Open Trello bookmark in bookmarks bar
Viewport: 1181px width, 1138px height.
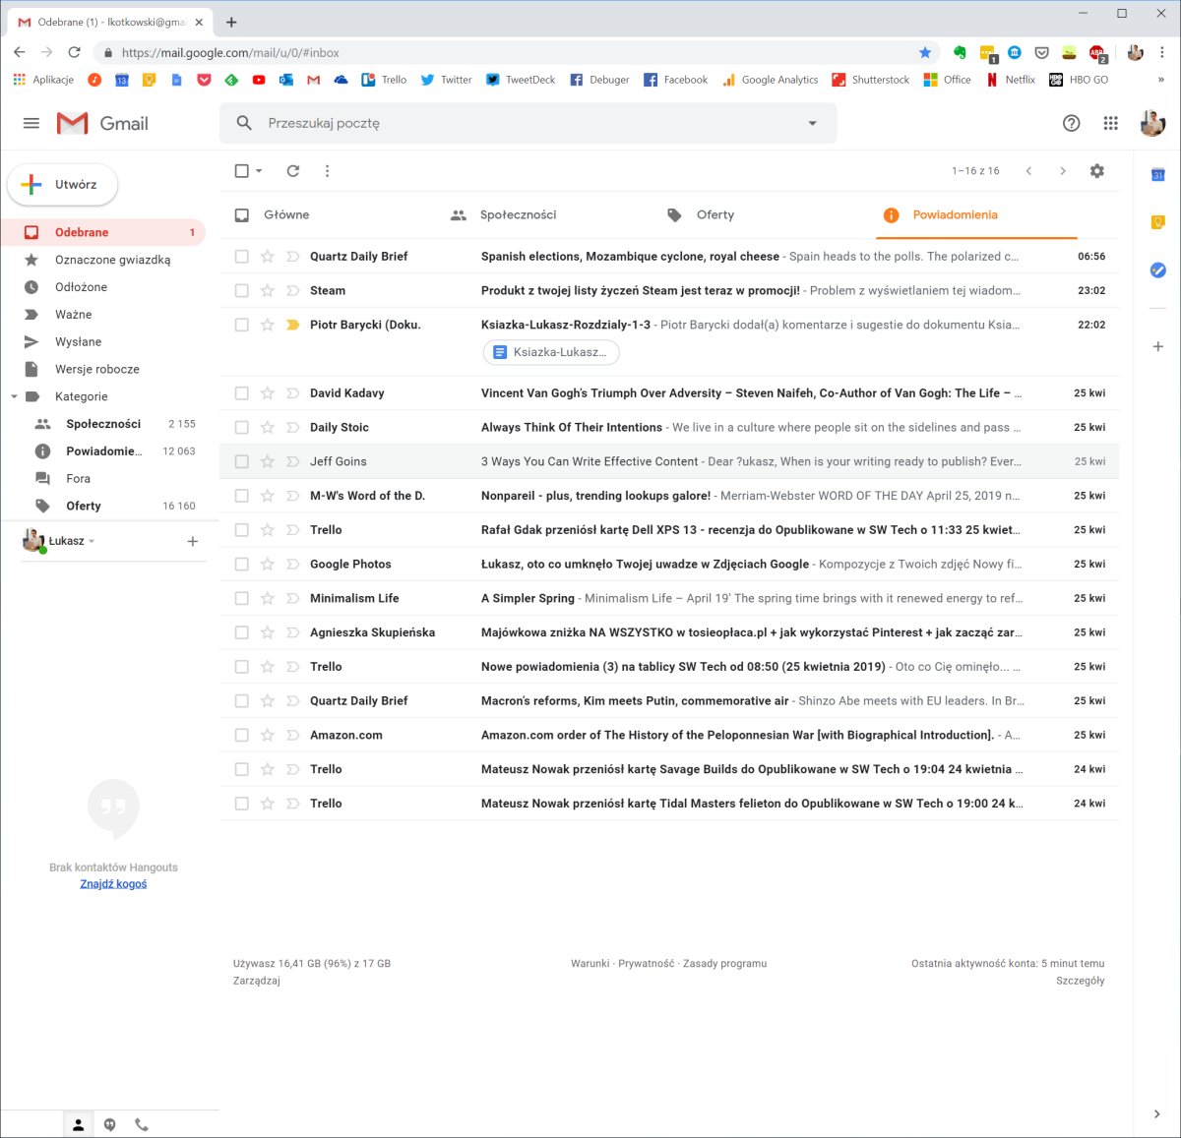[x=384, y=80]
